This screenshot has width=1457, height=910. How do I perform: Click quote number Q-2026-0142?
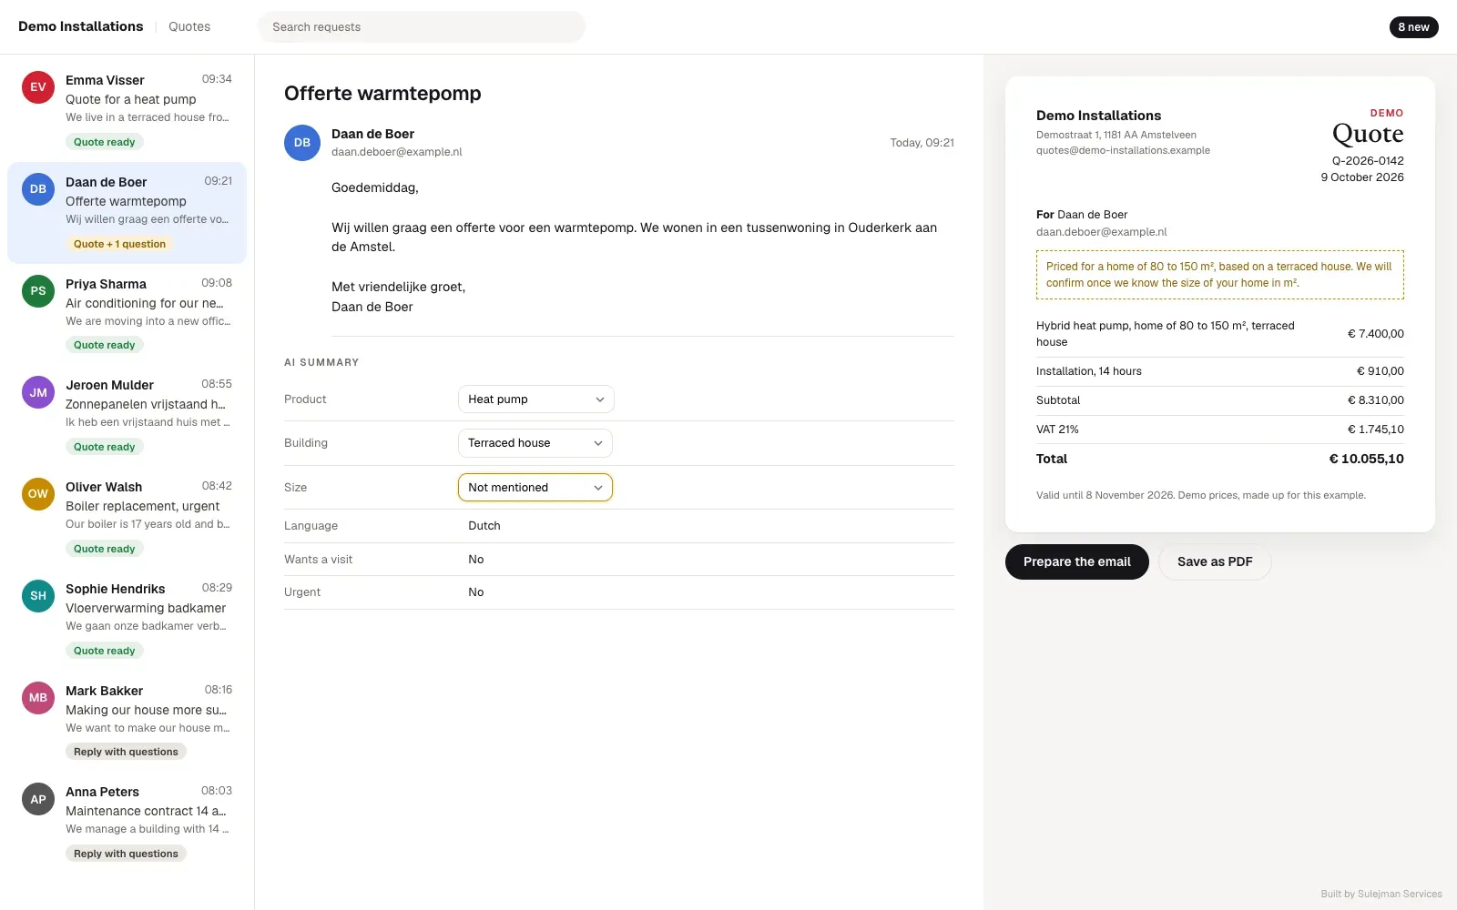(1368, 161)
